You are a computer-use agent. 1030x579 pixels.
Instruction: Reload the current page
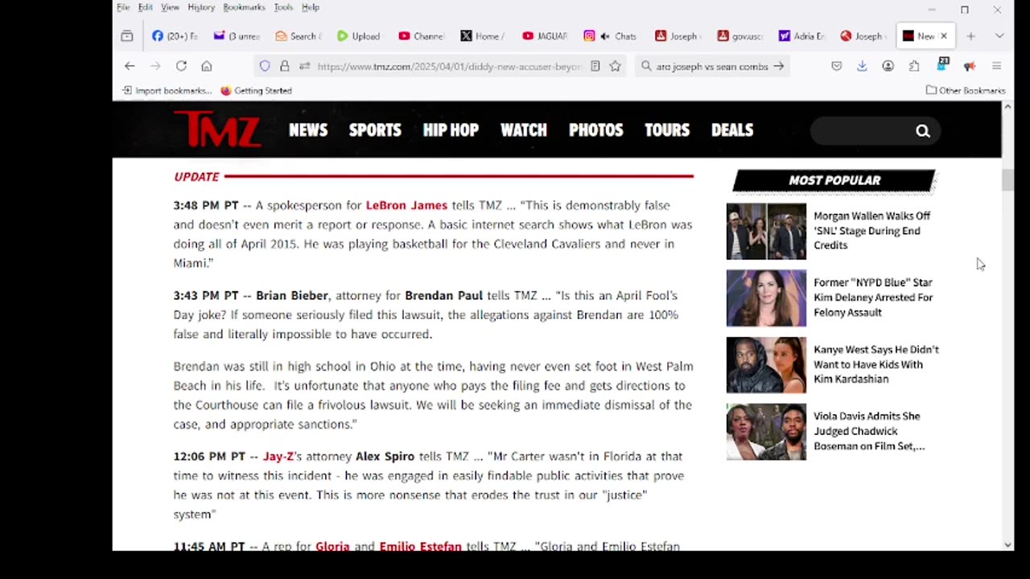click(181, 66)
